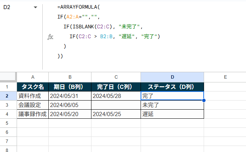
Task: Click ISBLANK in the formula
Action: (x=83, y=27)
